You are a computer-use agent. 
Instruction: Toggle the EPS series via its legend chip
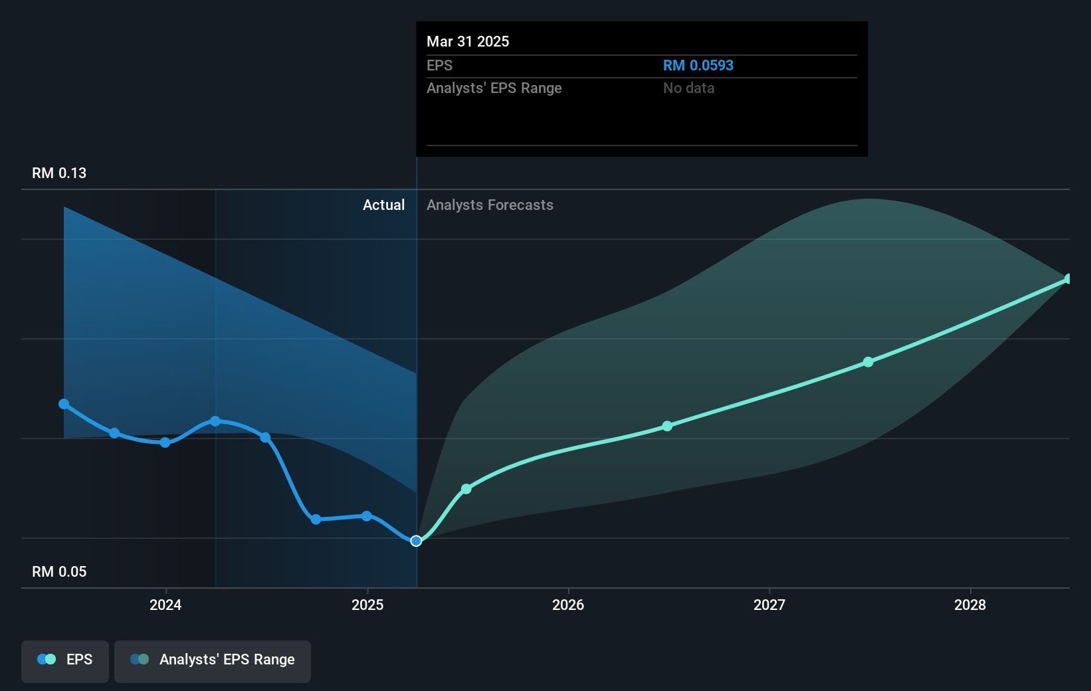[64, 661]
